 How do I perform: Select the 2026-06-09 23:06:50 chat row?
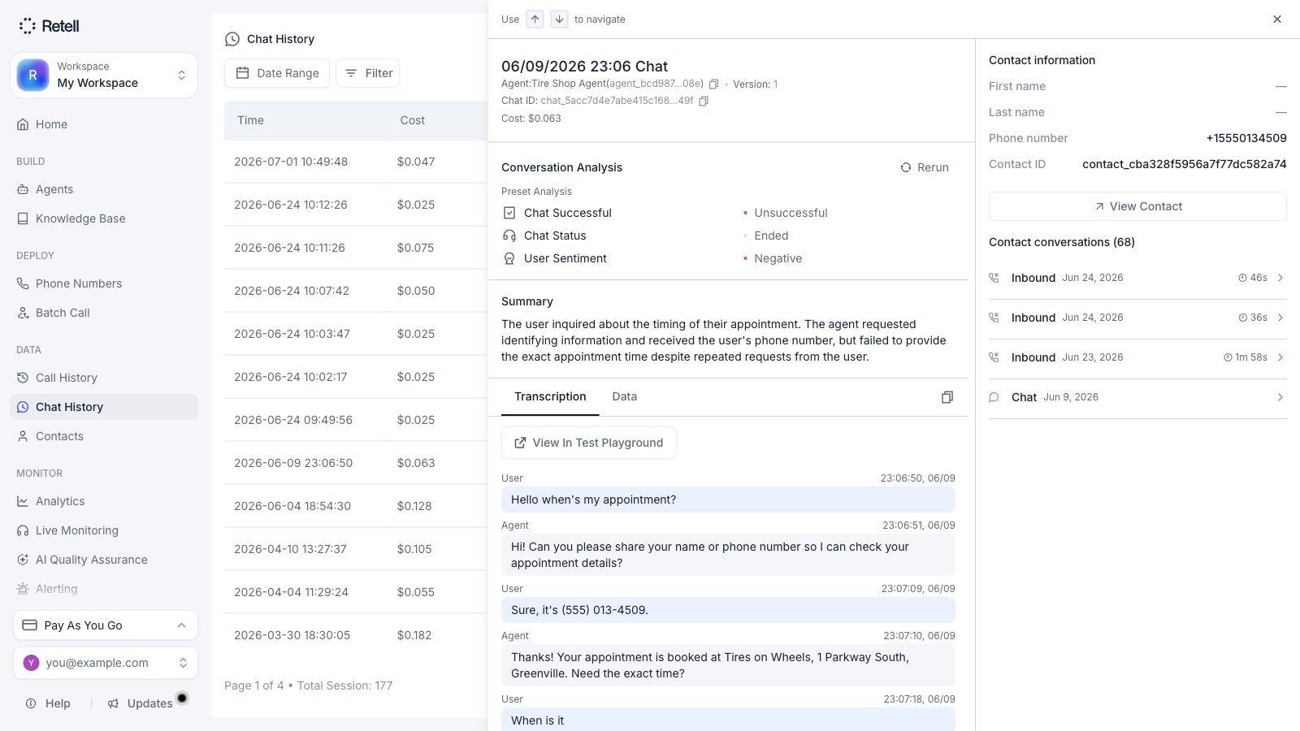(x=356, y=463)
